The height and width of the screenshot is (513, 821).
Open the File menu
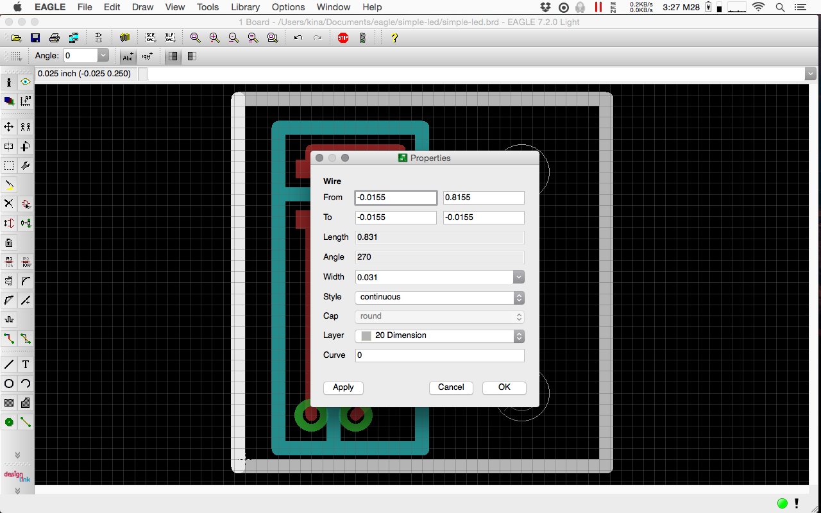[x=85, y=7]
